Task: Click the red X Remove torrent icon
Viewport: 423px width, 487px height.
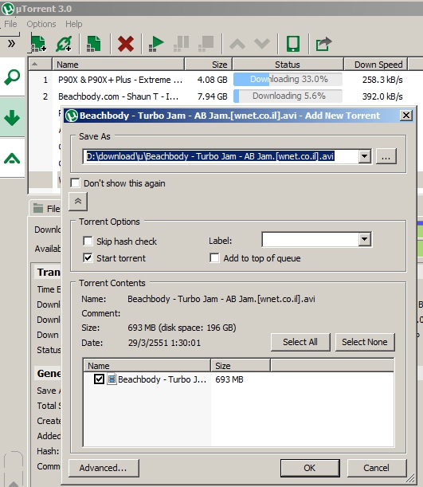Action: [126, 44]
